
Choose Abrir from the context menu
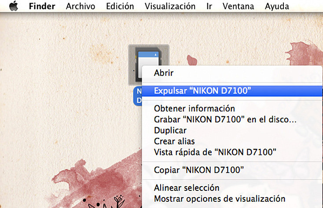232,73
